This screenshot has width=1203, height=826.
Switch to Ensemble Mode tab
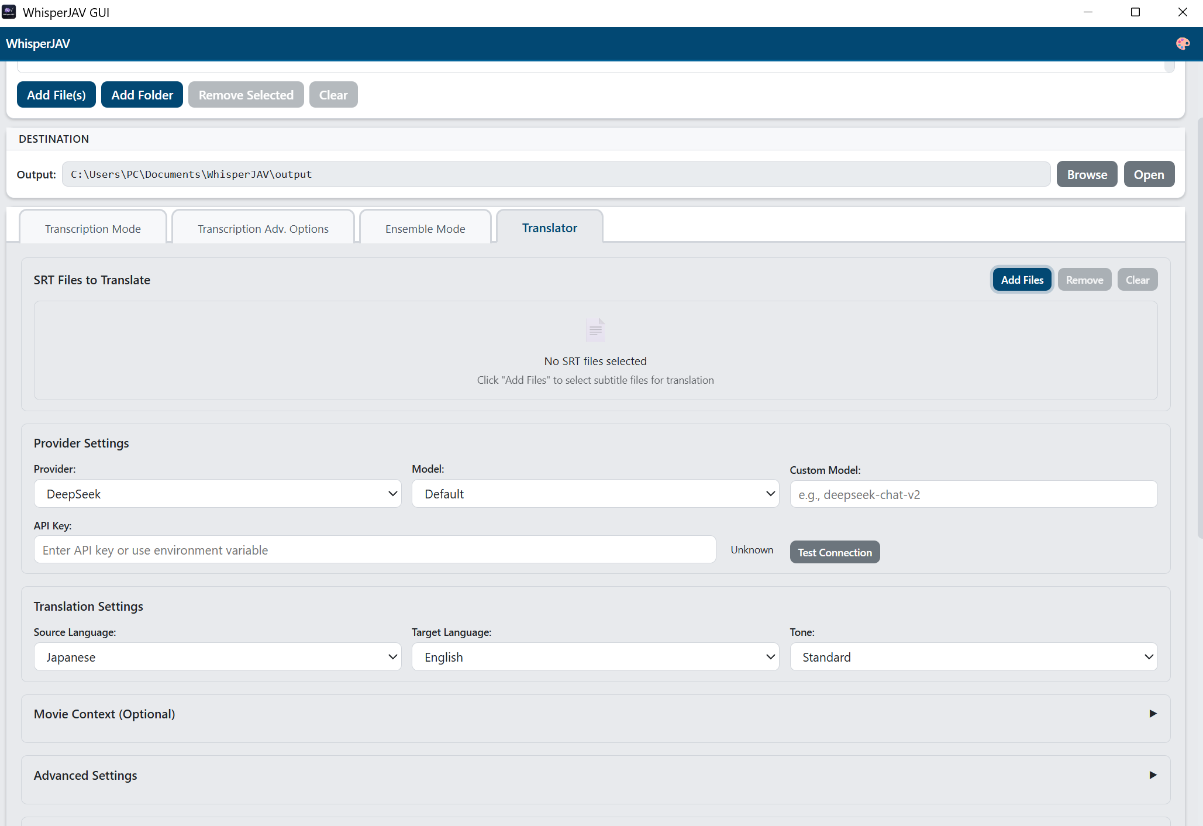[x=425, y=229]
